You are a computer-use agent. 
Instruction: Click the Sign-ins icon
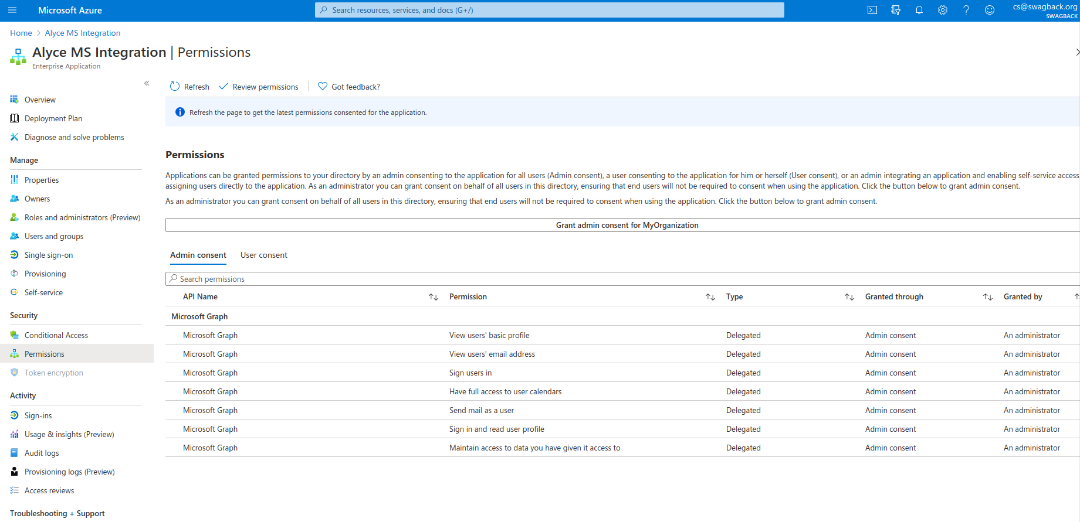15,415
